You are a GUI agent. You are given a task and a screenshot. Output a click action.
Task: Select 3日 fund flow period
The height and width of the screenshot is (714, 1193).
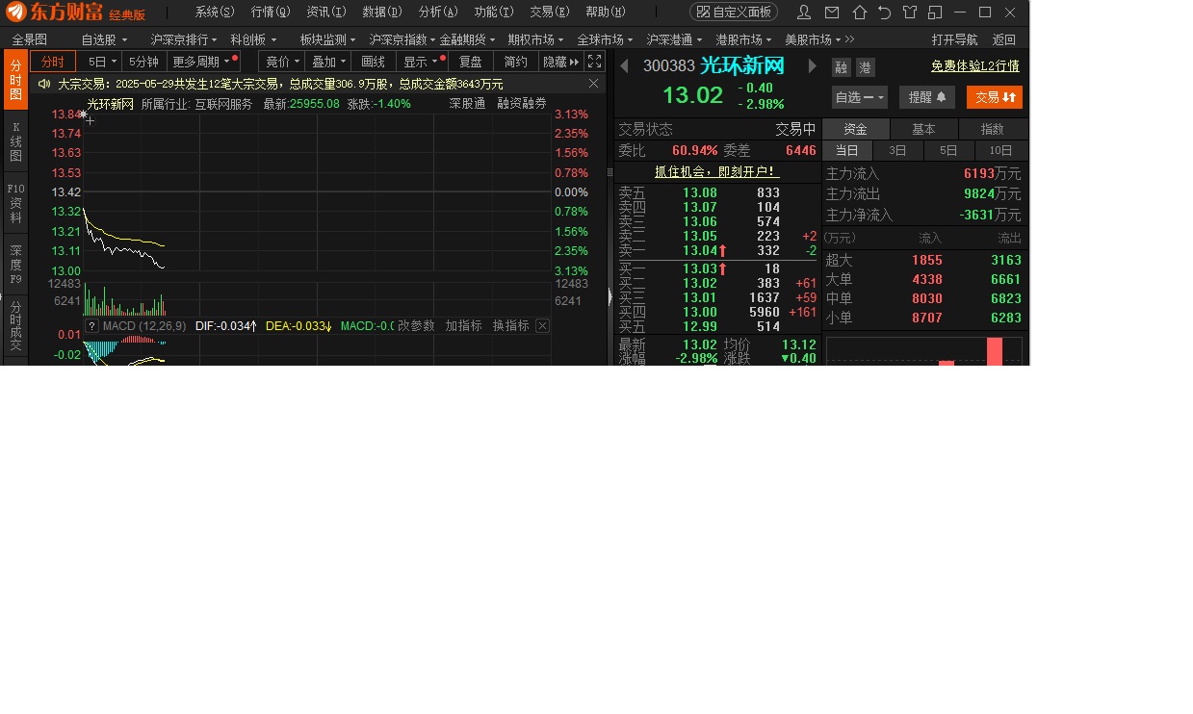(898, 150)
